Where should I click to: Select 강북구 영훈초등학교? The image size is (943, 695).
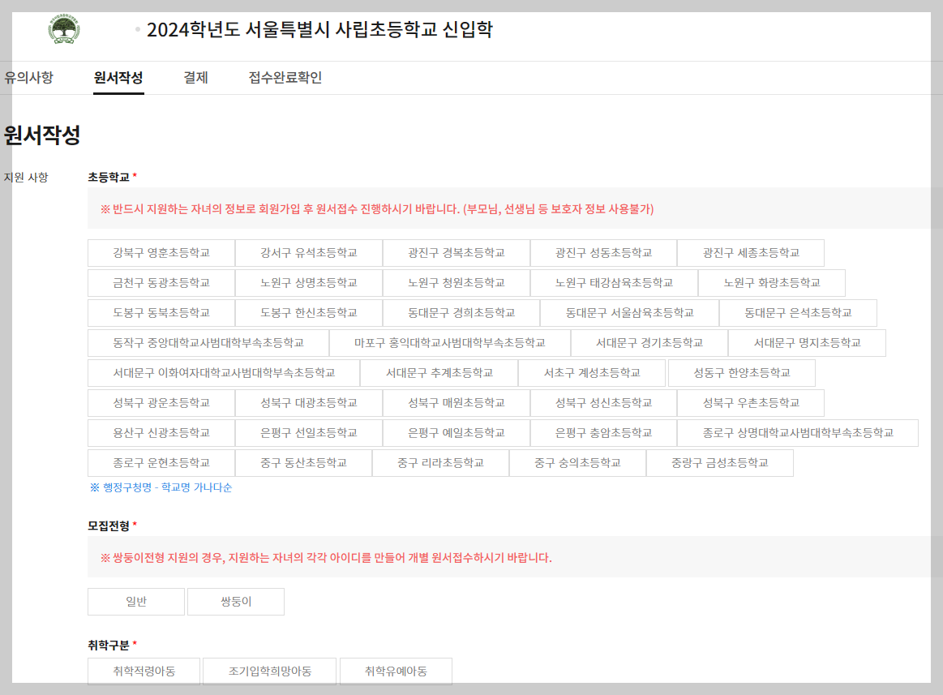(161, 253)
